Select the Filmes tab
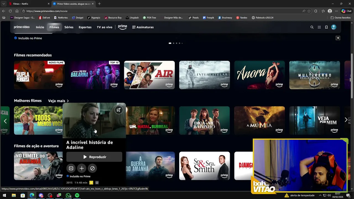 [54, 27]
